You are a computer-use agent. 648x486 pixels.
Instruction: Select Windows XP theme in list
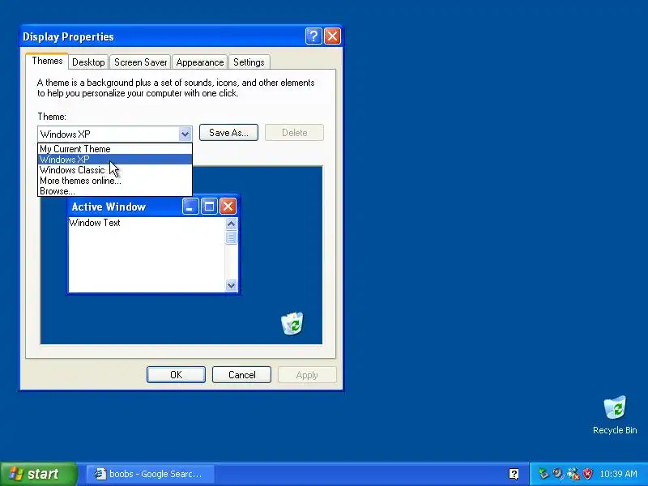pyautogui.click(x=115, y=160)
